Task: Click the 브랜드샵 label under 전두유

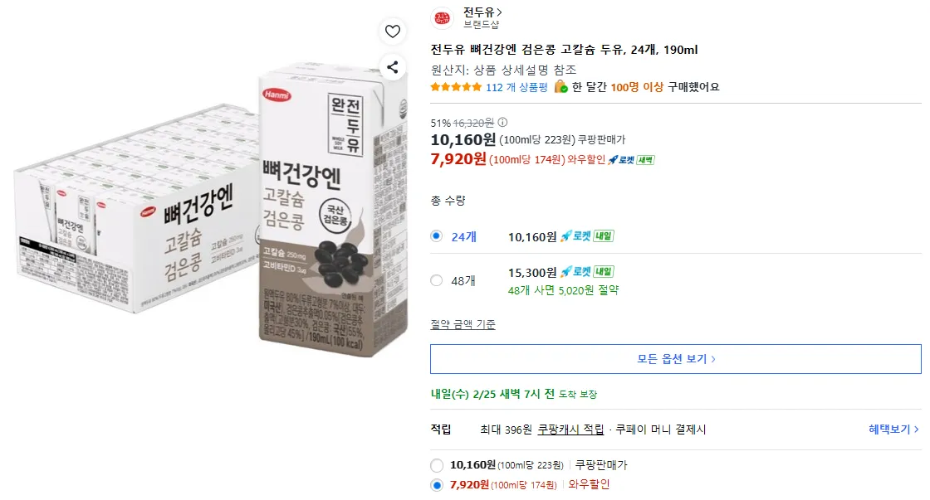Action: 482,25
